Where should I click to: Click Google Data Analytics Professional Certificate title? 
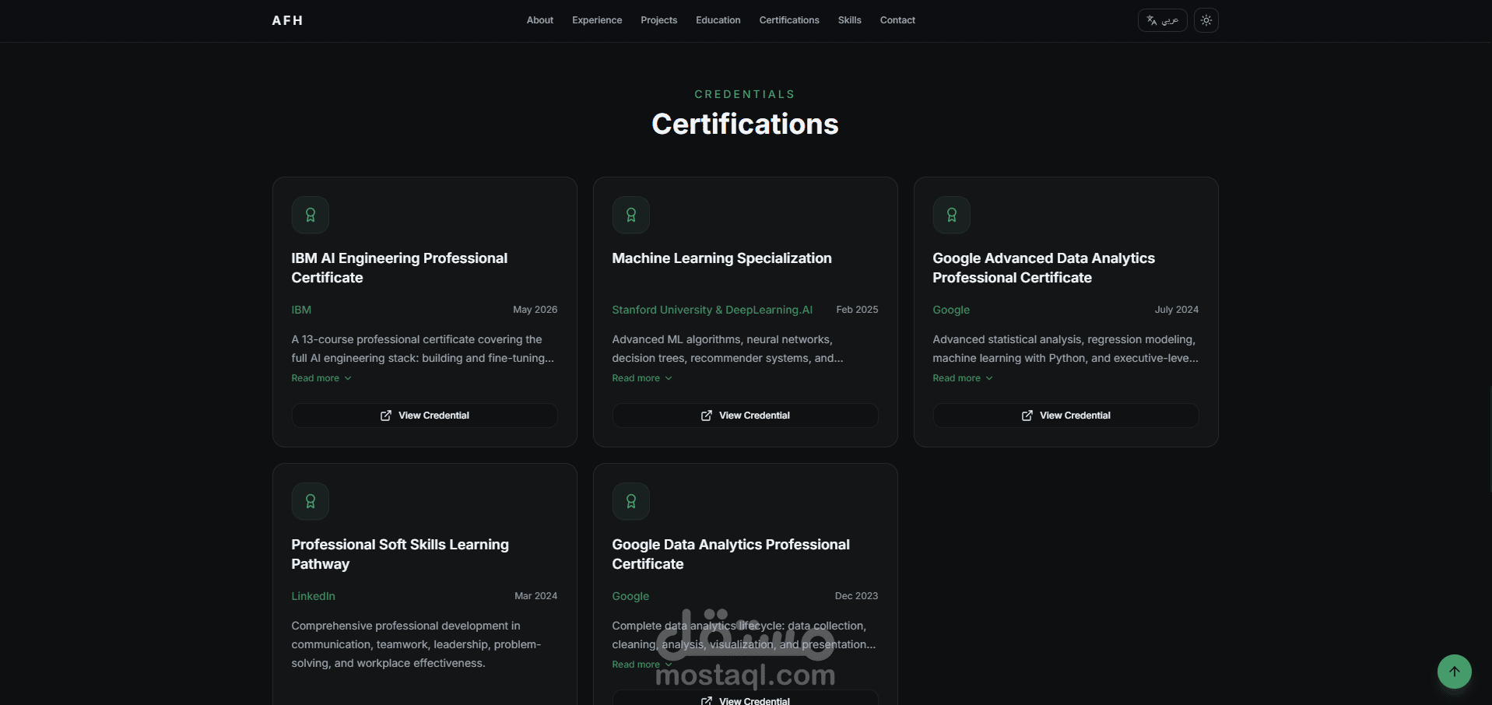point(731,554)
